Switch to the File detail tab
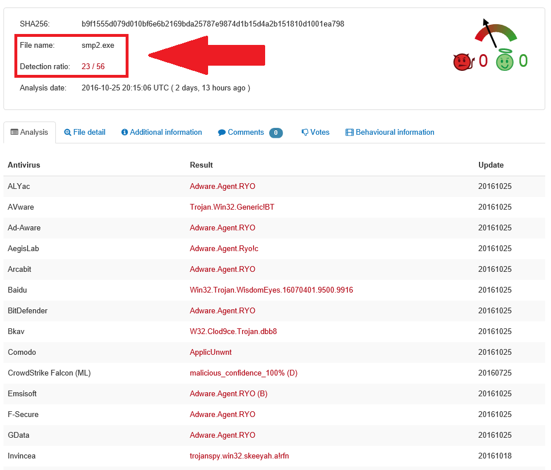Screen dimensions: 551x470 pyautogui.click(x=89, y=132)
